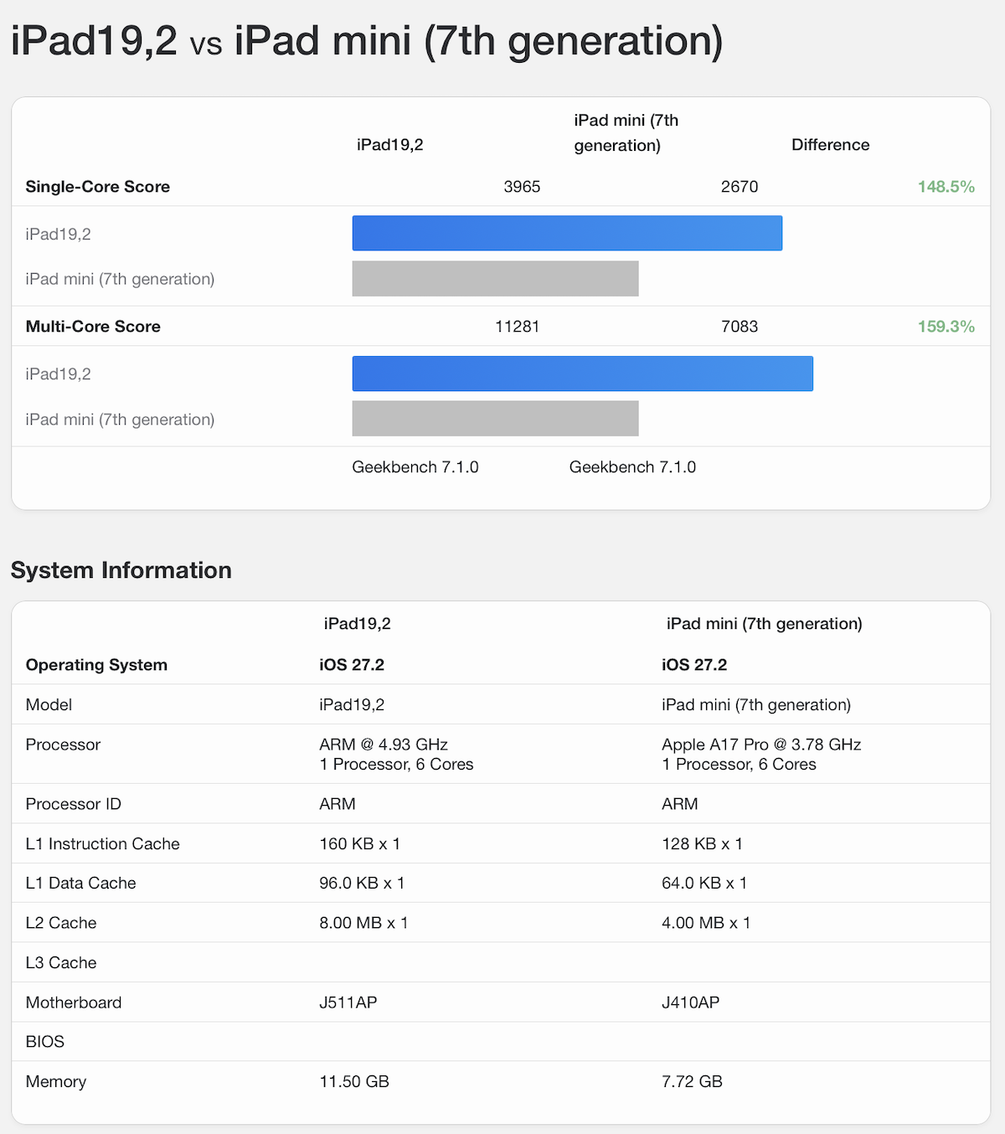Click the 64.0 KB x 1 cache value
Image resolution: width=1005 pixels, height=1134 pixels.
coord(704,883)
